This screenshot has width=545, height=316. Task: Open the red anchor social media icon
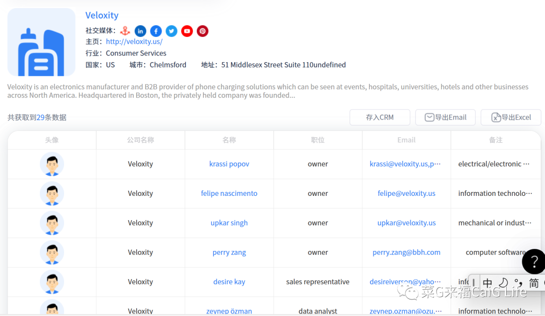pyautogui.click(x=125, y=31)
